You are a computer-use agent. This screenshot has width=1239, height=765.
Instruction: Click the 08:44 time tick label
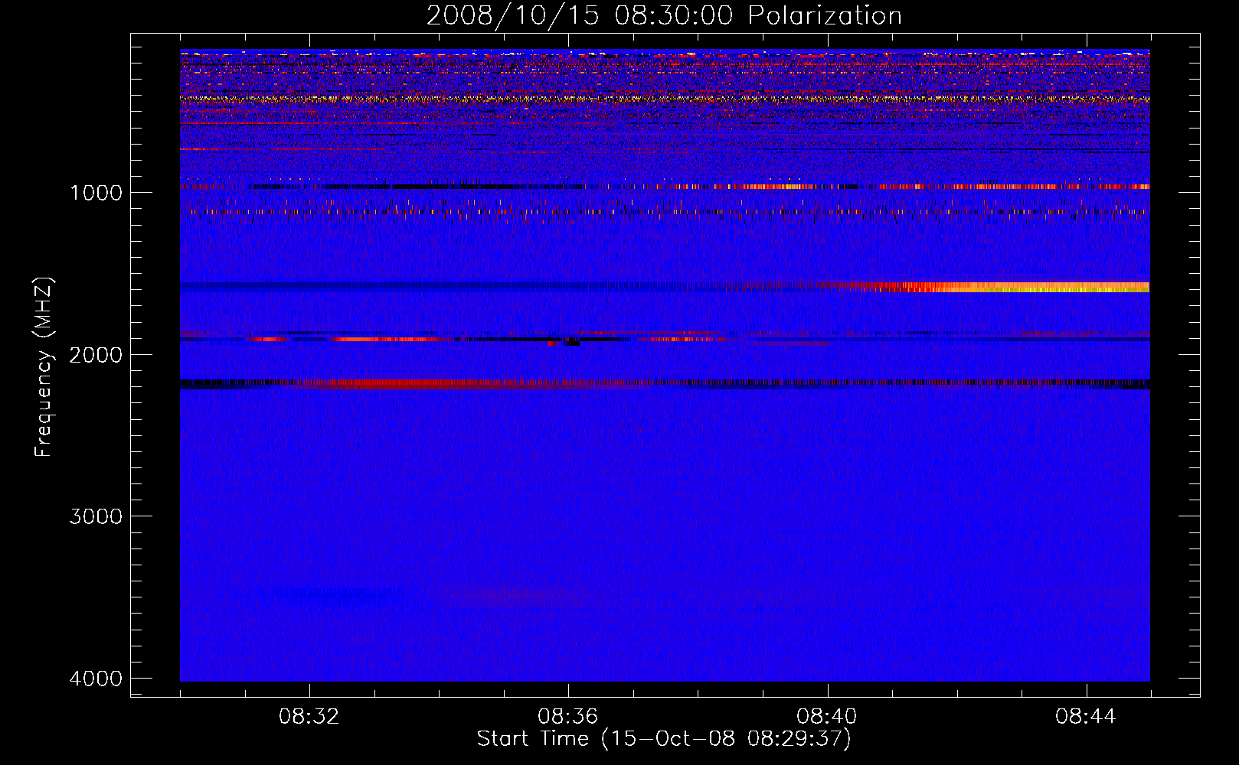pos(1086,716)
